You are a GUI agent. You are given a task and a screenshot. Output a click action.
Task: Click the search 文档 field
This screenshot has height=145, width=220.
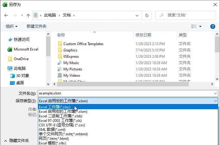pyautogui.click(x=186, y=15)
